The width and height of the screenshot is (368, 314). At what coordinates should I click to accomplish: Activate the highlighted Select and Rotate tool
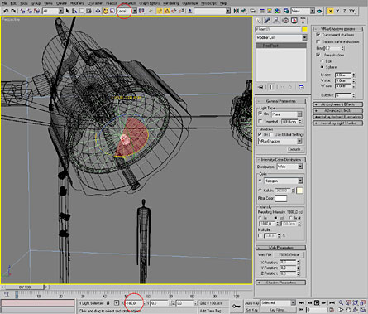tap(105, 11)
